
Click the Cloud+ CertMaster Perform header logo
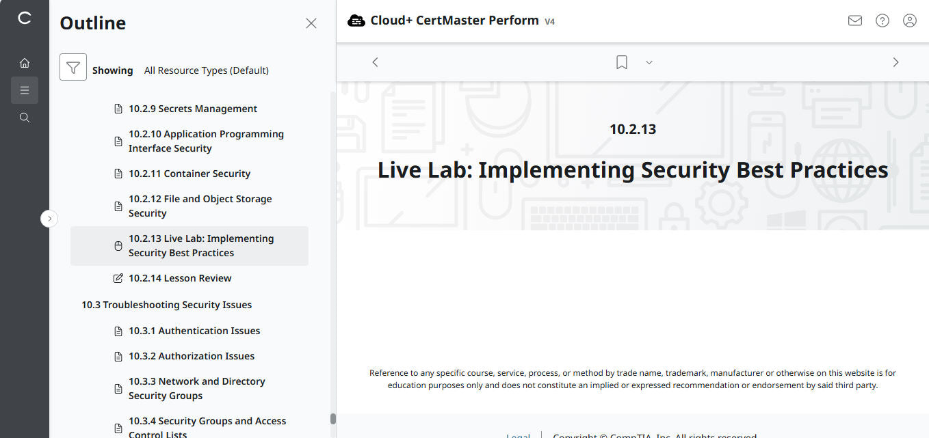pyautogui.click(x=356, y=20)
